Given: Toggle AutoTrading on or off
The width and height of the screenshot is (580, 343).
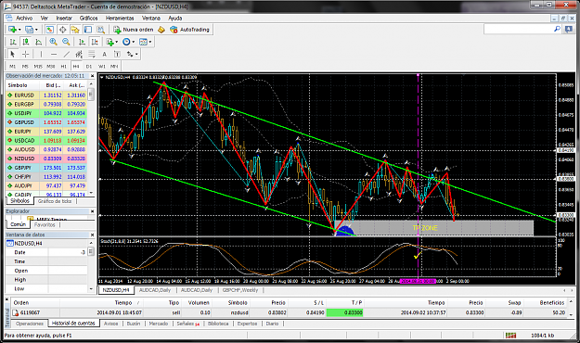Looking at the screenshot, I should tap(189, 30).
